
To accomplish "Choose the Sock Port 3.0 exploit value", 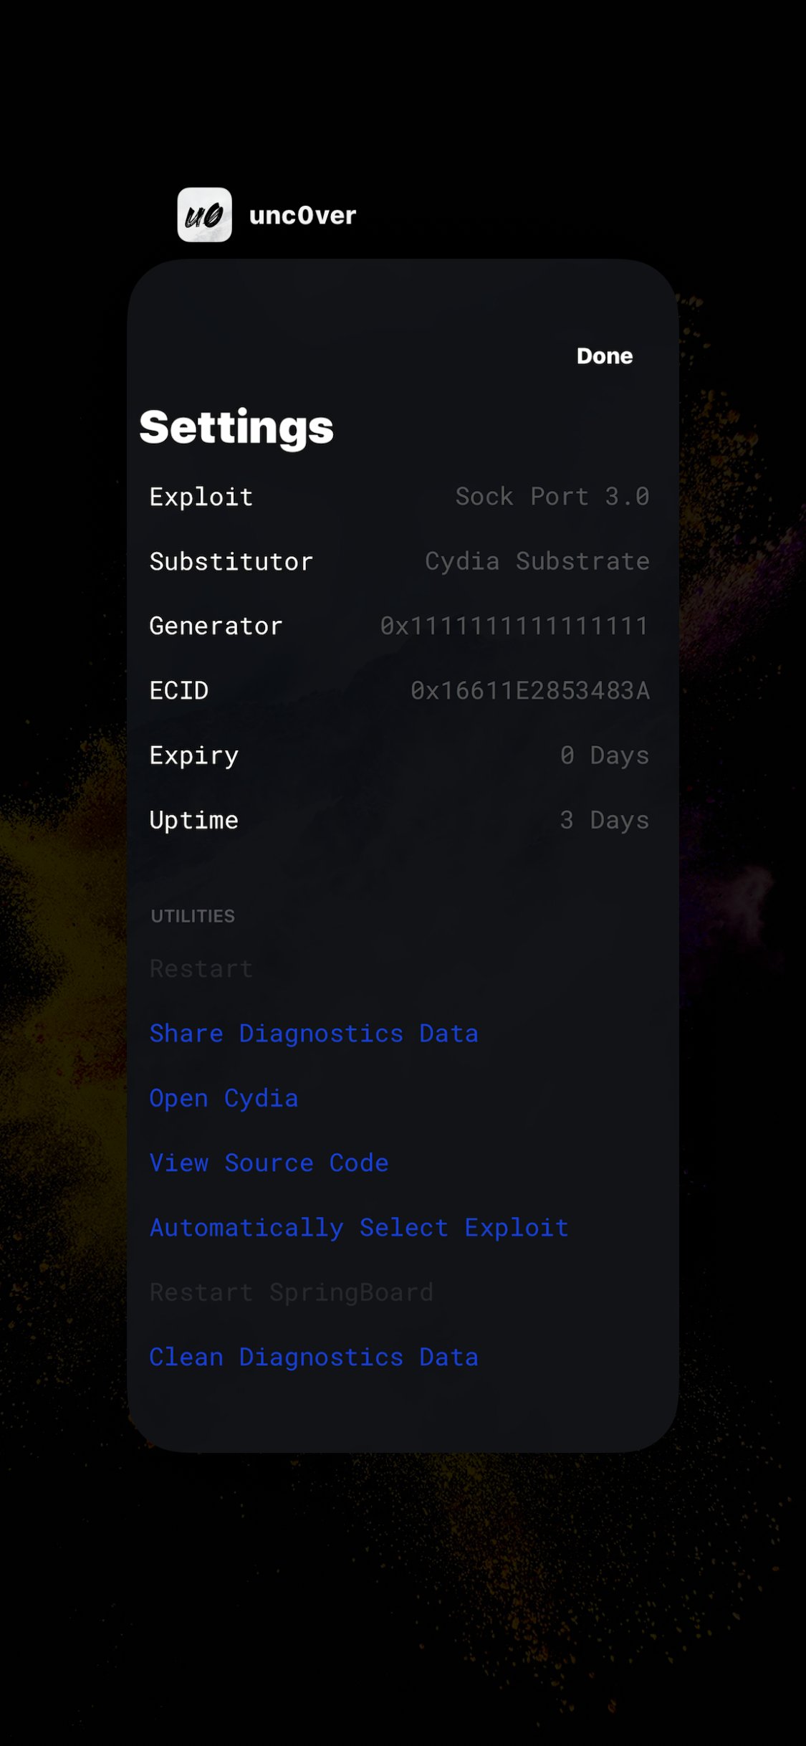I will pyautogui.click(x=552, y=497).
